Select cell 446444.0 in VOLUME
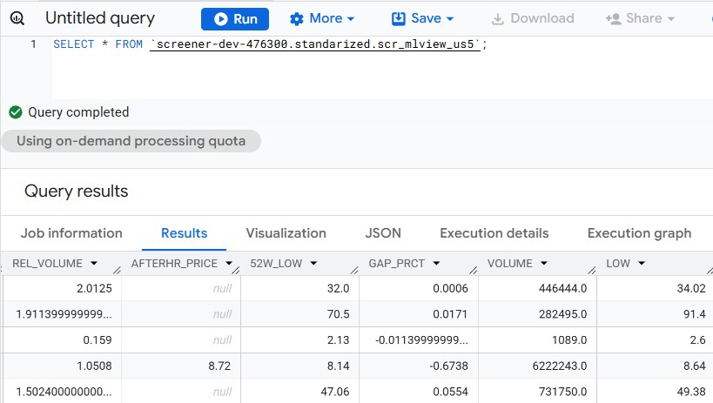 [537, 288]
